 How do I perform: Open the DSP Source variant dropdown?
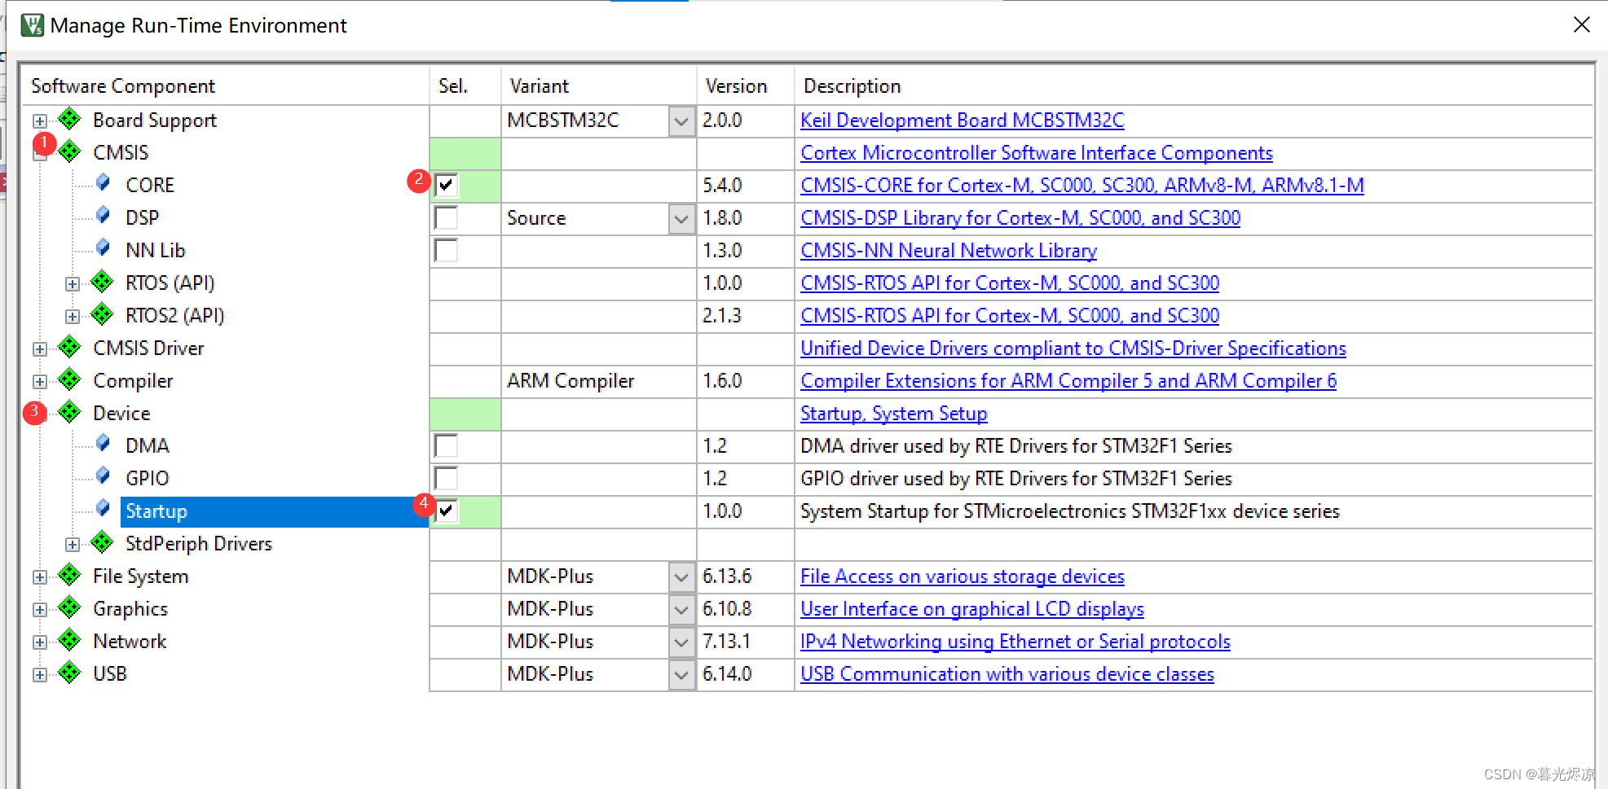click(681, 219)
